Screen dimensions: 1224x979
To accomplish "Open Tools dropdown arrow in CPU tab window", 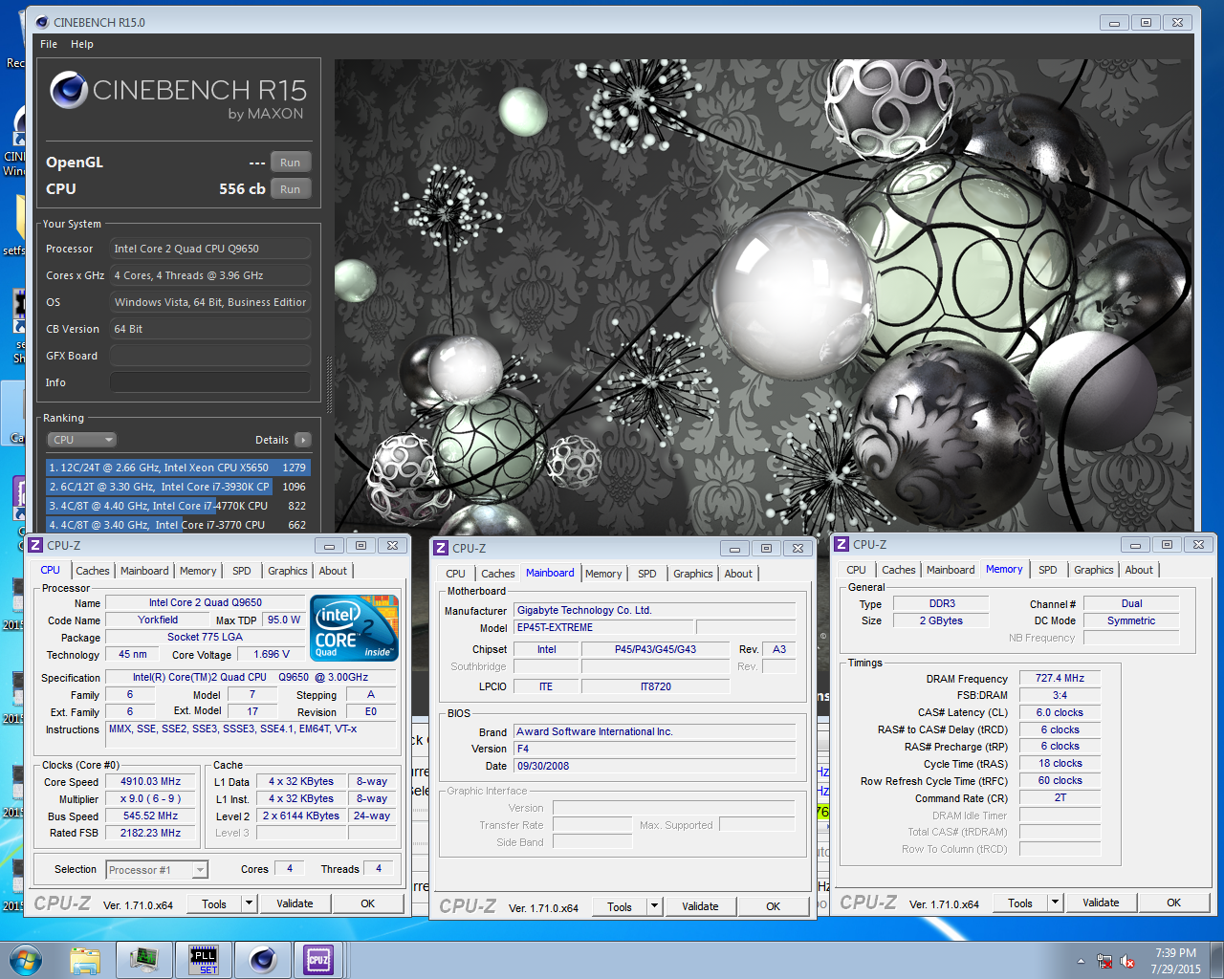I will point(249,903).
